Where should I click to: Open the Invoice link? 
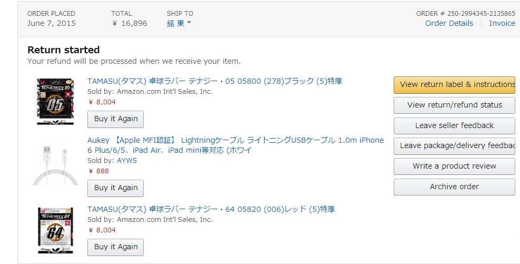coord(502,23)
